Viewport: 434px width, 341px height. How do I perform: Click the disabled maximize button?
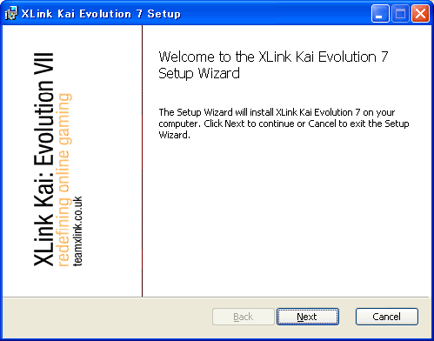tap(400, 13)
